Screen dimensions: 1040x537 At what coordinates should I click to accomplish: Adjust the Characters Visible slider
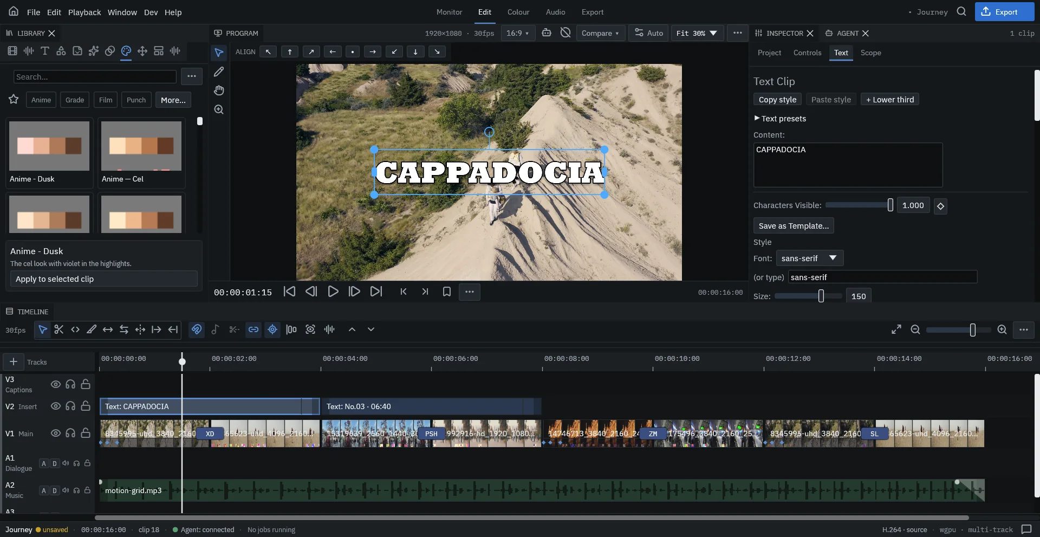(859, 205)
